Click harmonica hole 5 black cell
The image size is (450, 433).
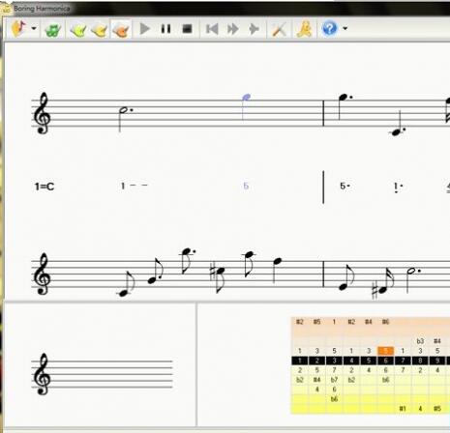point(369,361)
